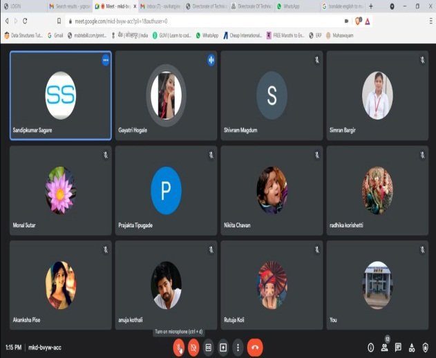
Task: Show the participants list panel
Action: click(x=385, y=348)
